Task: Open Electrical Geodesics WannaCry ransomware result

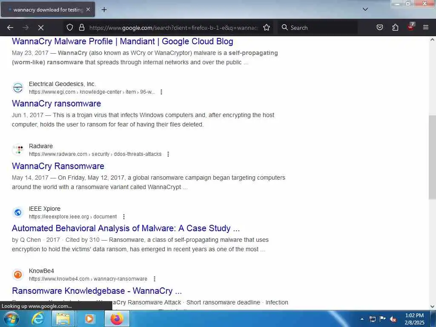Action: coord(57,103)
